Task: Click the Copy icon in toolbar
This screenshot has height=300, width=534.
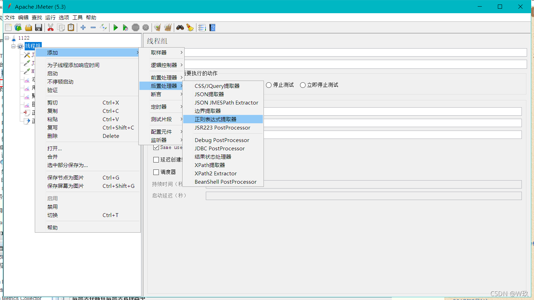Action: [61, 27]
